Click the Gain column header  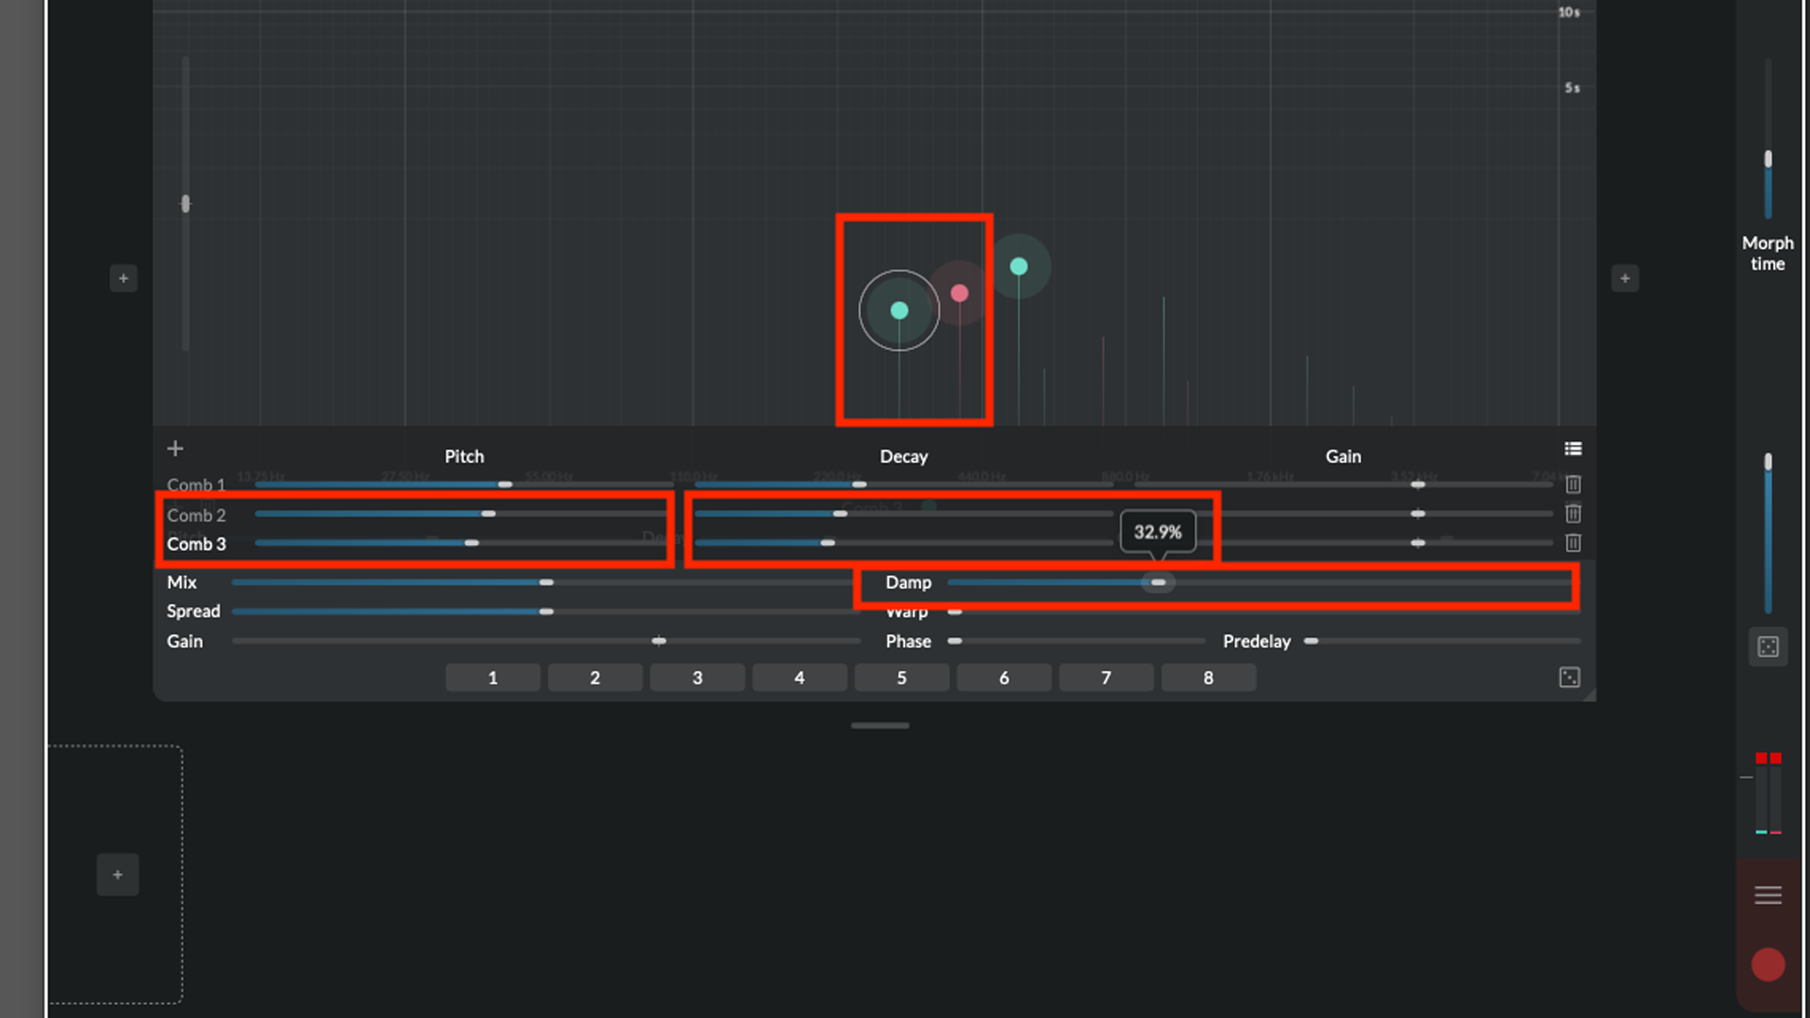[x=1343, y=456]
